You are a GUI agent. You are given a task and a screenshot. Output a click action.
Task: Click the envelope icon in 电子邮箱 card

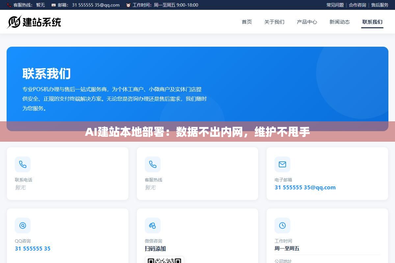[282, 164]
